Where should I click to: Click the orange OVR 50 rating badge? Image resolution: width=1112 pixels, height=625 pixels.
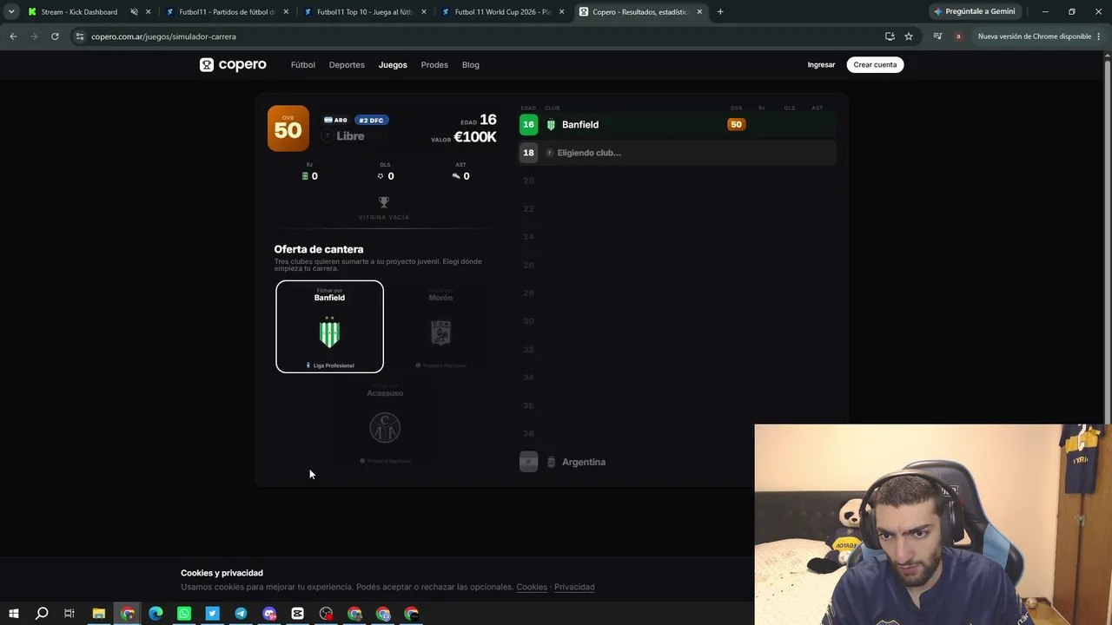point(288,128)
